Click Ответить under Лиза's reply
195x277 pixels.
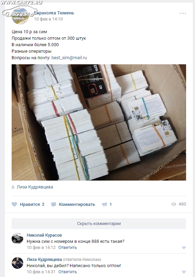pyautogui.click(x=68, y=272)
